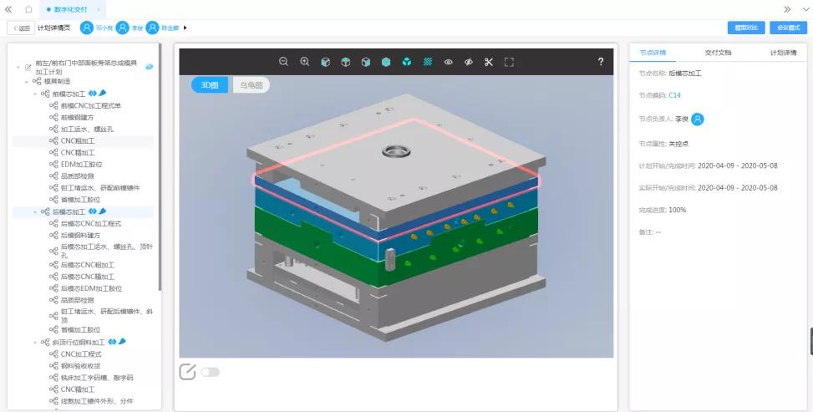This screenshot has height=412, width=813.
Task: Click the 李俊 user avatar in header
Action: click(122, 28)
